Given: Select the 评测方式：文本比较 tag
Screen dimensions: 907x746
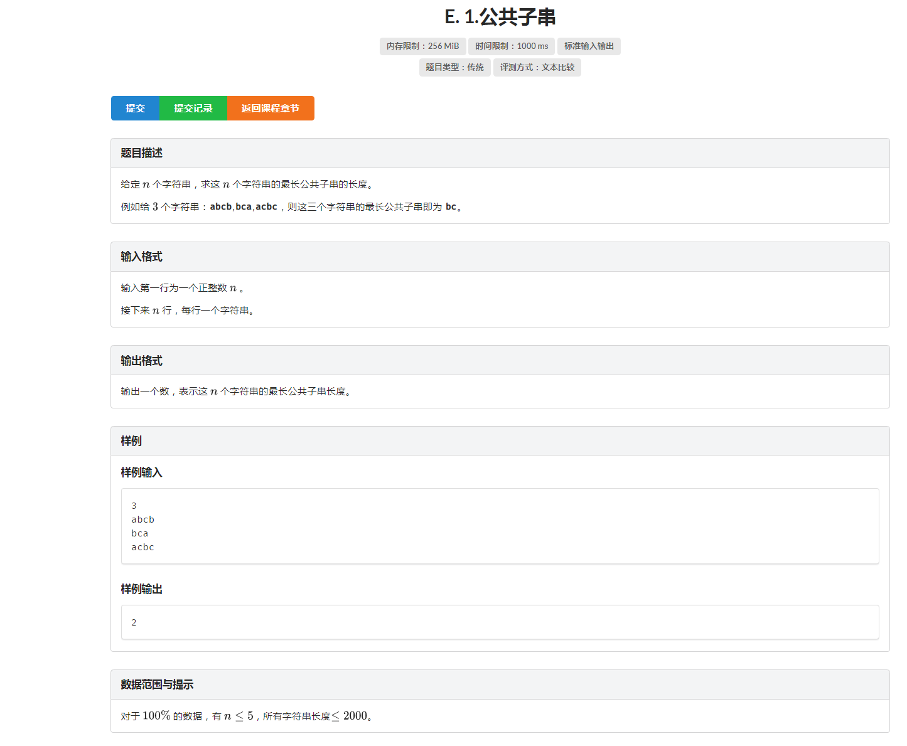Looking at the screenshot, I should point(537,67).
